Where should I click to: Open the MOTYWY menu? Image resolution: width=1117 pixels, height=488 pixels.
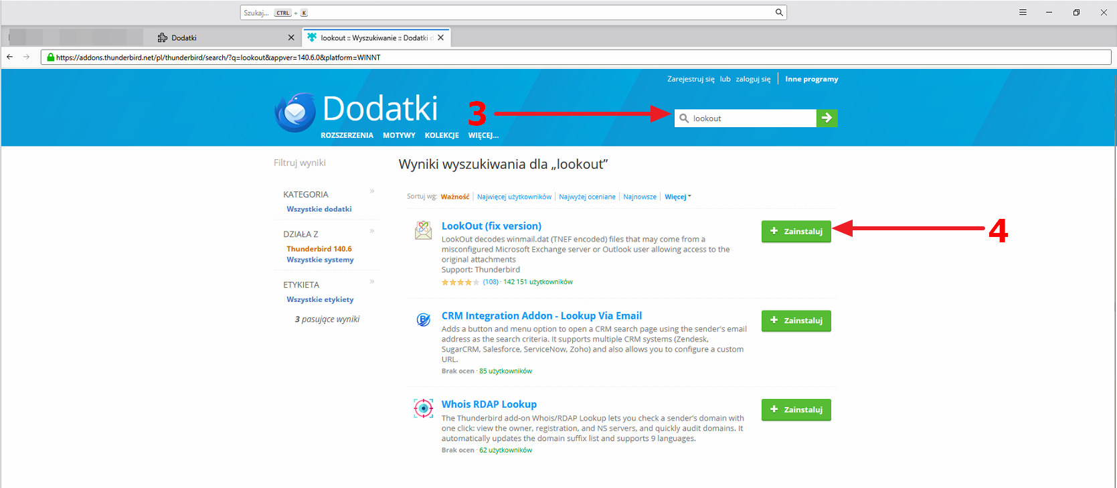(399, 135)
